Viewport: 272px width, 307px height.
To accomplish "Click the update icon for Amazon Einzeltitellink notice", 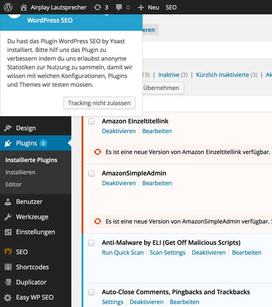I will pos(97,152).
